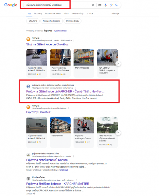Click Karcher-Satter favicon
Image resolution: width=159 pixels, height=196 pixels.
coord(28,179)
